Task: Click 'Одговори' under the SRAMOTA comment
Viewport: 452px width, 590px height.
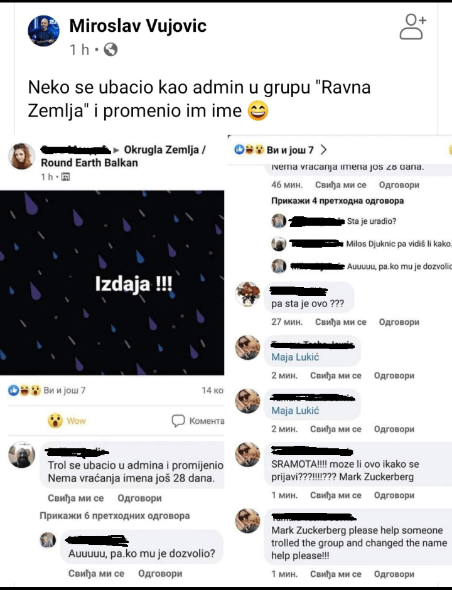Action: [x=394, y=495]
